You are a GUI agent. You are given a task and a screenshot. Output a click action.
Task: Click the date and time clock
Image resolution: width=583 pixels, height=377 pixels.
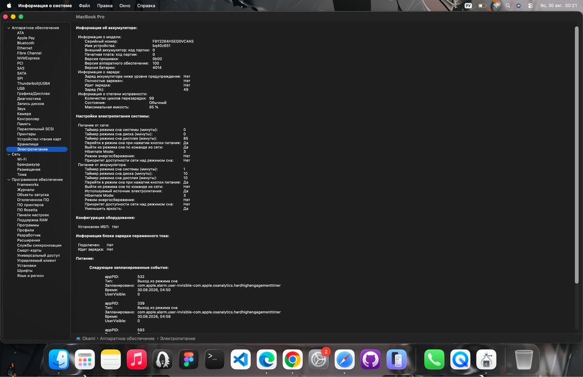(559, 6)
